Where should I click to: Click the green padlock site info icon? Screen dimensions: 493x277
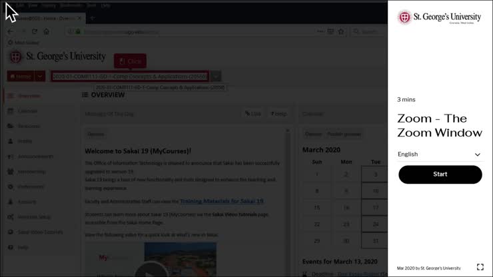click(78, 32)
